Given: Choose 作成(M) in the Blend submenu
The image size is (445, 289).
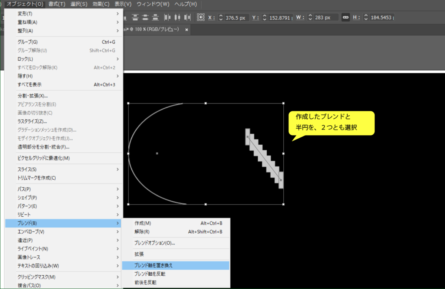Looking at the screenshot, I should [176, 223].
